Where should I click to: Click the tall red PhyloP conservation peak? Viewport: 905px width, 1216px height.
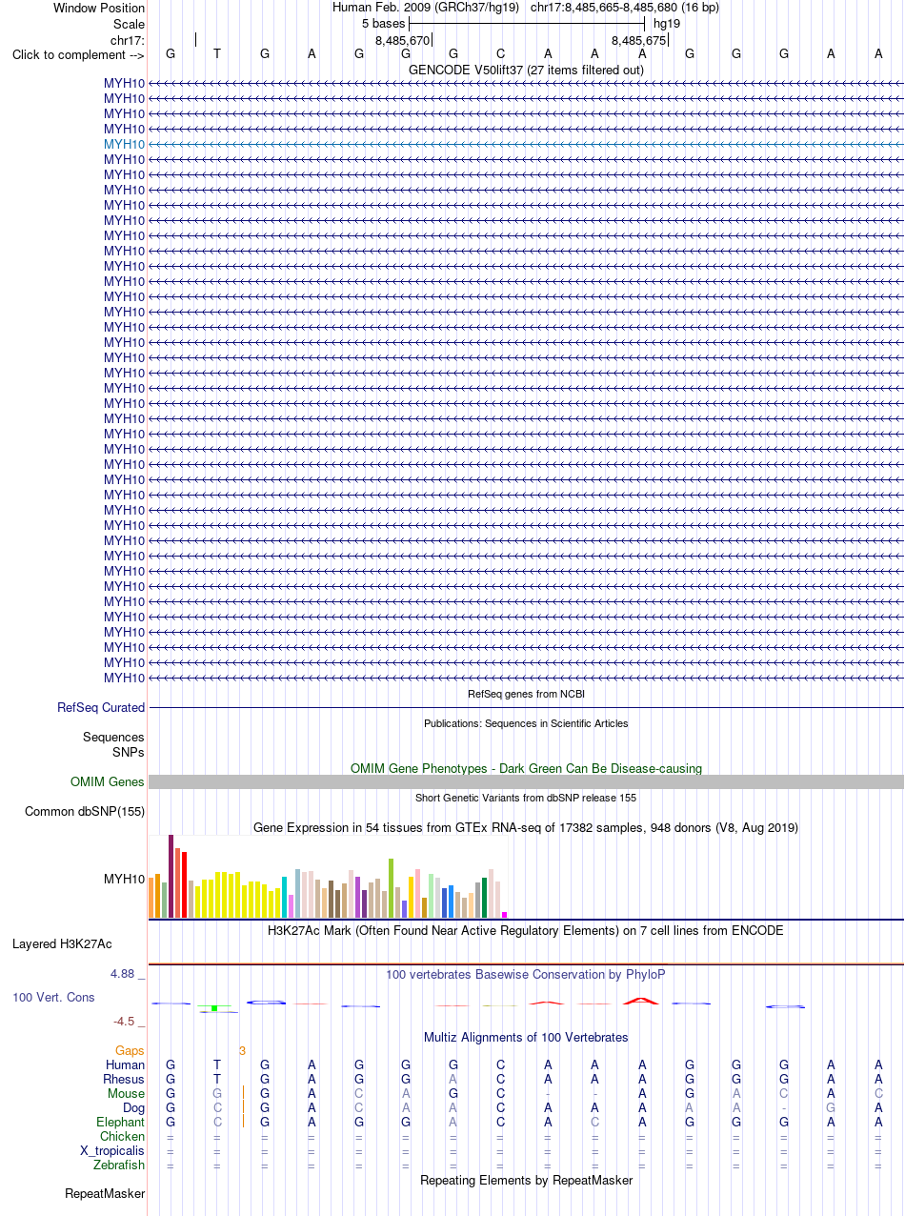[x=641, y=1000]
